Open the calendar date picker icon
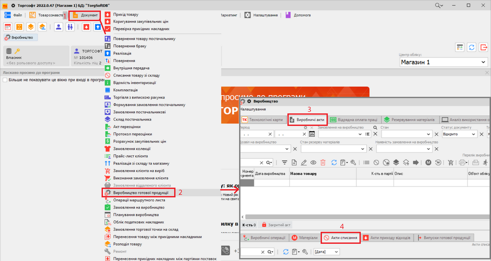 point(312,134)
